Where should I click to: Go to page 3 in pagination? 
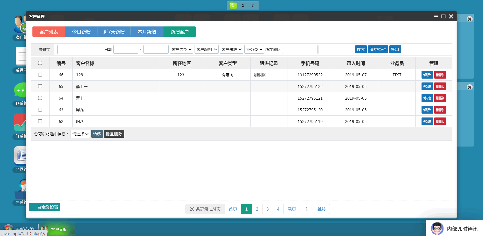coord(267,209)
